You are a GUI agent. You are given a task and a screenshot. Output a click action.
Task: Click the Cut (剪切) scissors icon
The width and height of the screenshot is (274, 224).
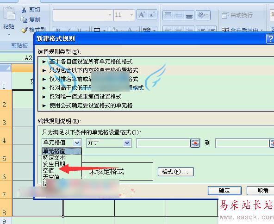pos(24,10)
